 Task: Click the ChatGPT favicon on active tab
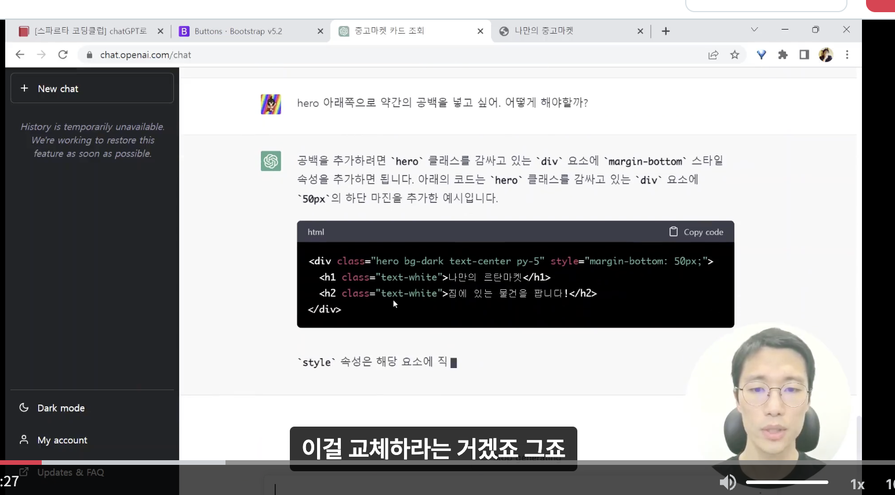point(344,31)
